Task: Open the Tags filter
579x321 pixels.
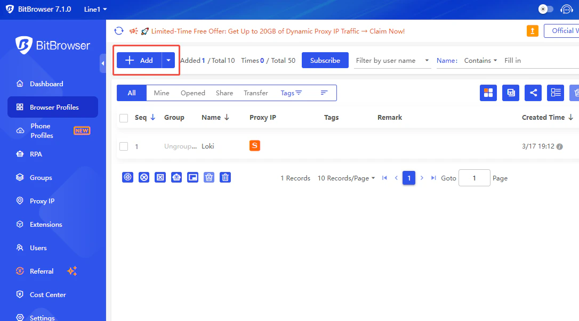Action: point(291,93)
